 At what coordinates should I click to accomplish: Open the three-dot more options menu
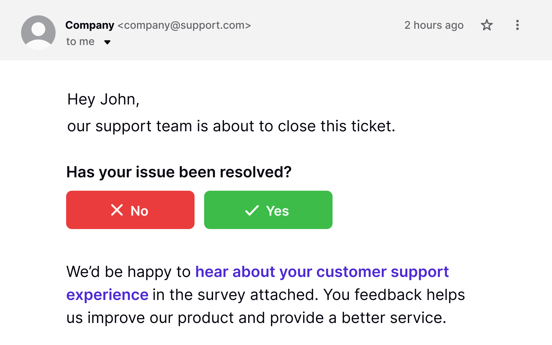517,25
